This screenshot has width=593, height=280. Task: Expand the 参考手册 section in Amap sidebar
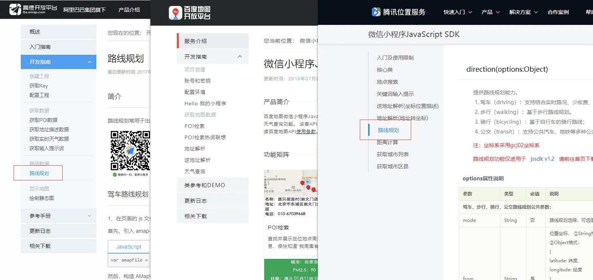click(x=90, y=216)
